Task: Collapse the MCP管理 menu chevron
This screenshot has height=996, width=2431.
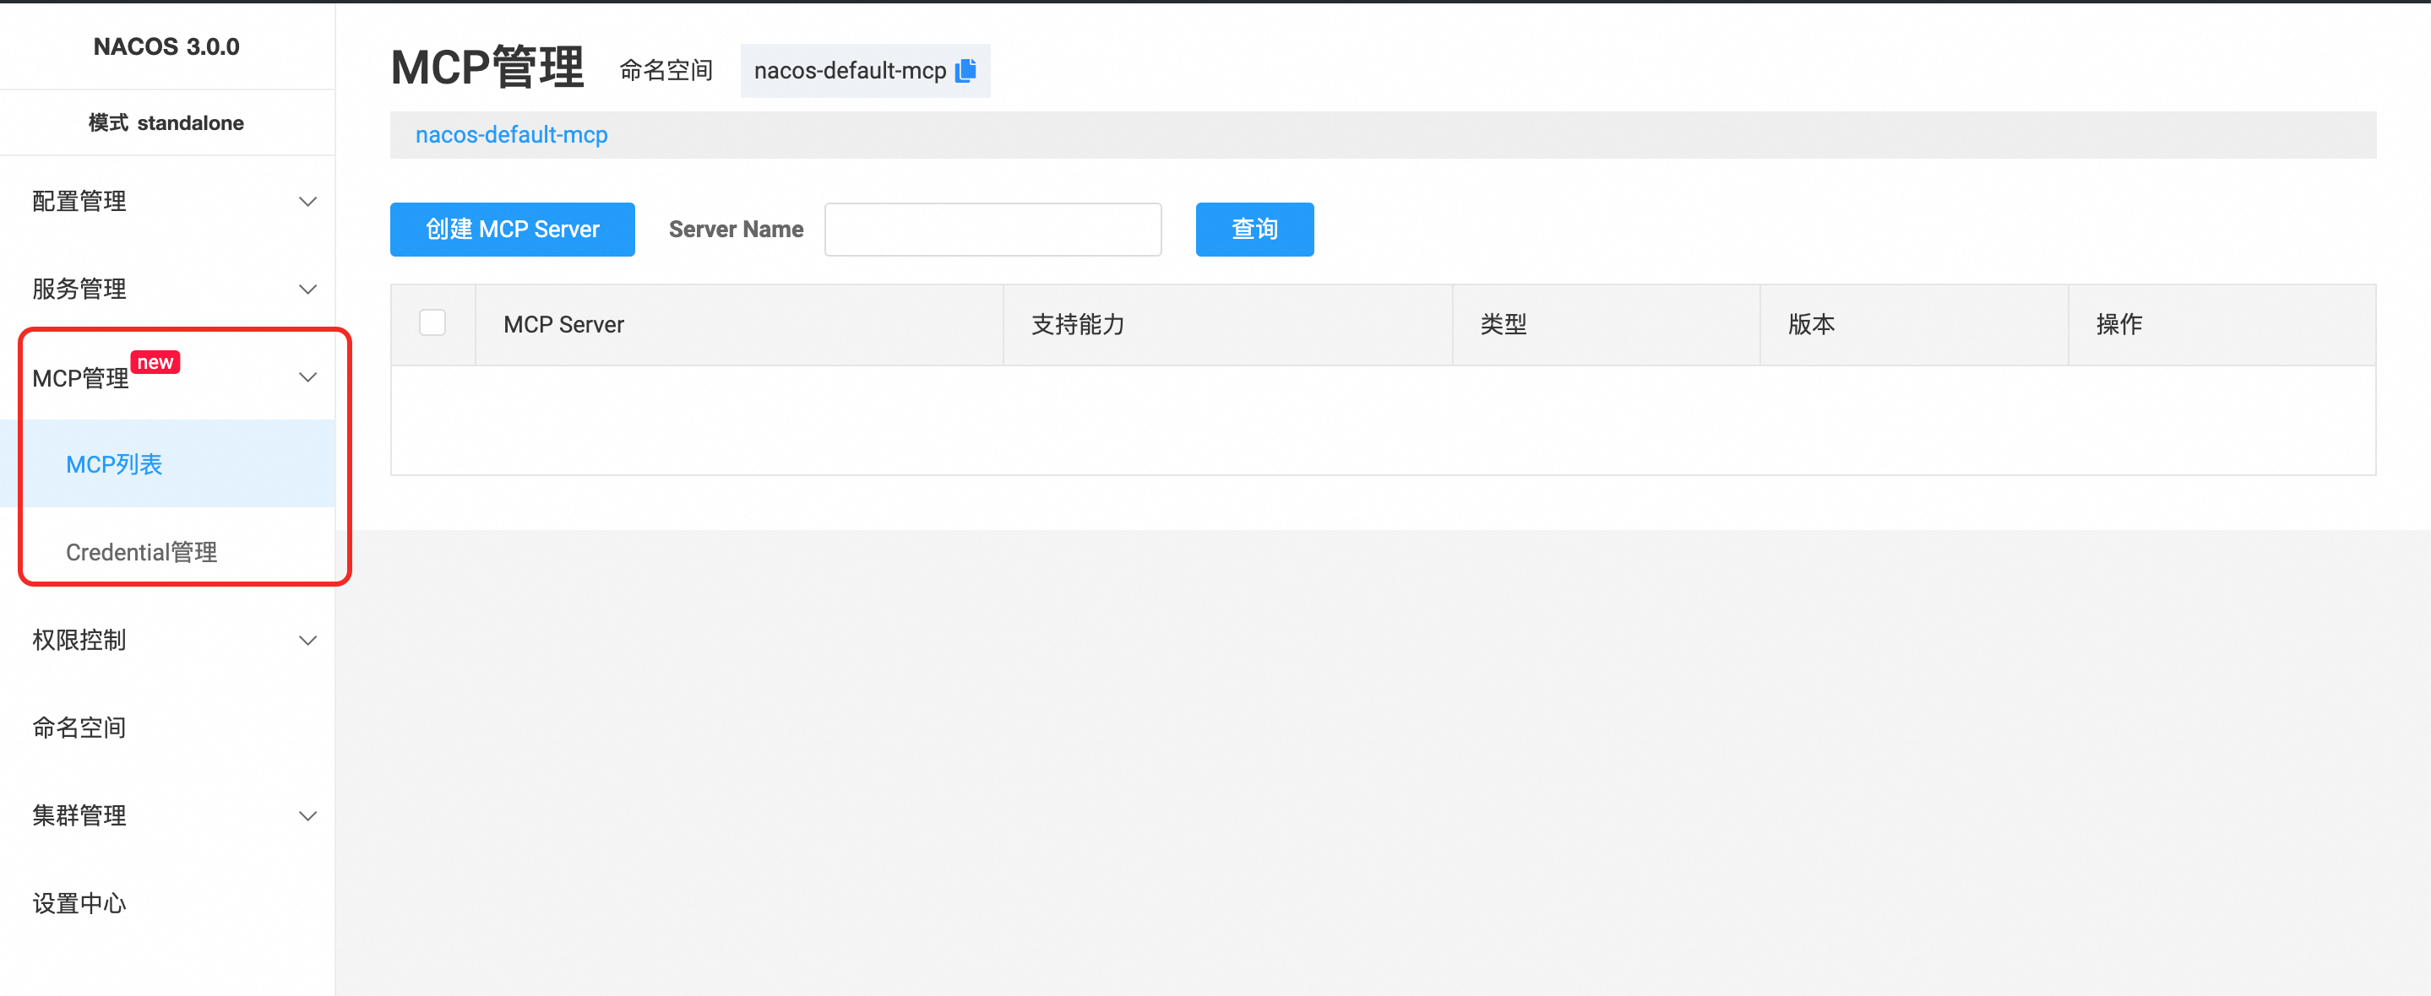Action: pyautogui.click(x=307, y=377)
